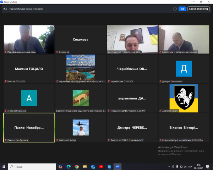Select Павло Новобранець highlighted participant tile
213x170 pixels.
coord(29,127)
